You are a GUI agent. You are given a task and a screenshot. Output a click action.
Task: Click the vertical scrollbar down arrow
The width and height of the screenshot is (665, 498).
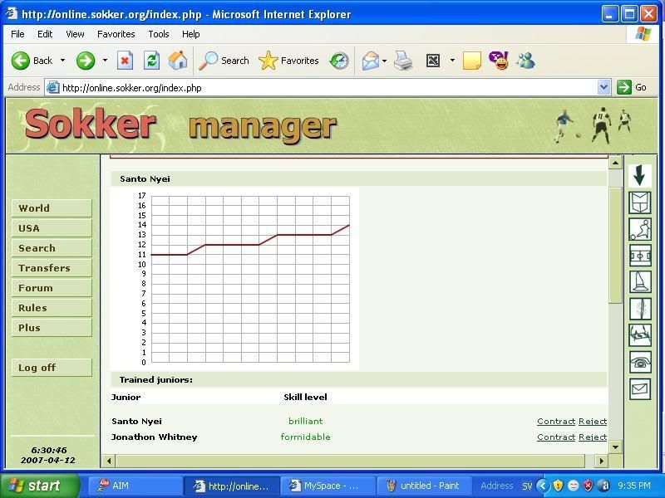click(615, 447)
